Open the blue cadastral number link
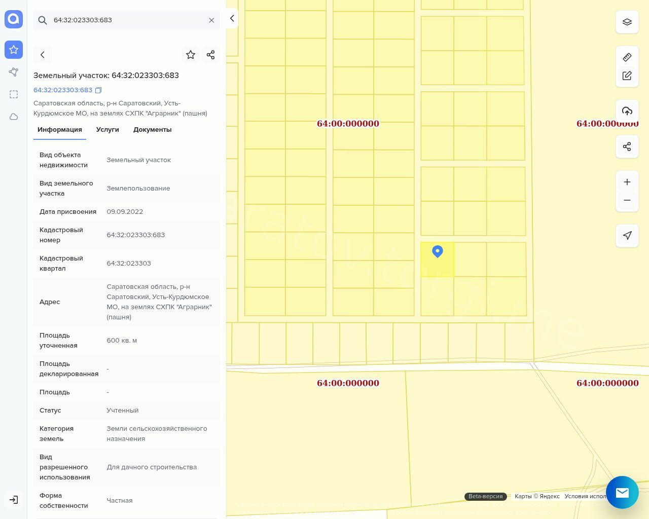 click(x=63, y=90)
